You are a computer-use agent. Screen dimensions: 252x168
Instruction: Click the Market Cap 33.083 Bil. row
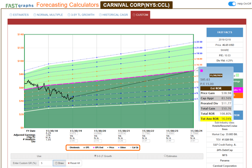tap(225, 134)
